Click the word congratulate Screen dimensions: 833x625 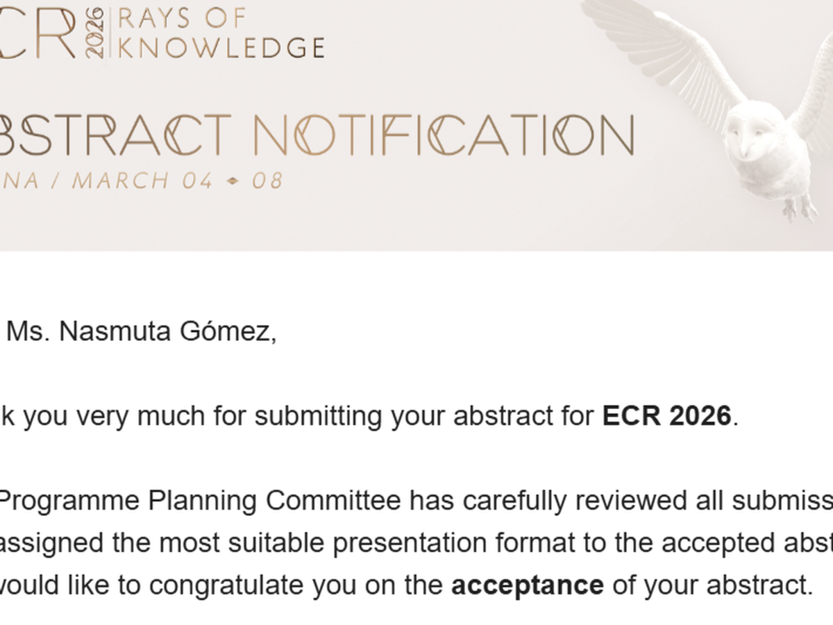pos(227,585)
